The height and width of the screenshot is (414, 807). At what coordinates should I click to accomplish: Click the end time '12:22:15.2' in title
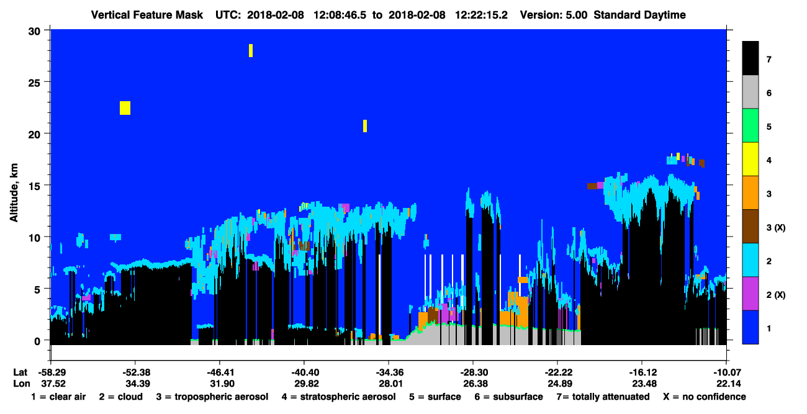(482, 15)
